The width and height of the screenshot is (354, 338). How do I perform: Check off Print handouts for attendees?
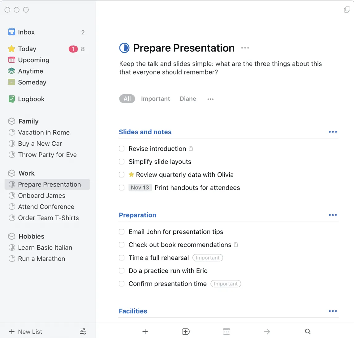pos(122,187)
